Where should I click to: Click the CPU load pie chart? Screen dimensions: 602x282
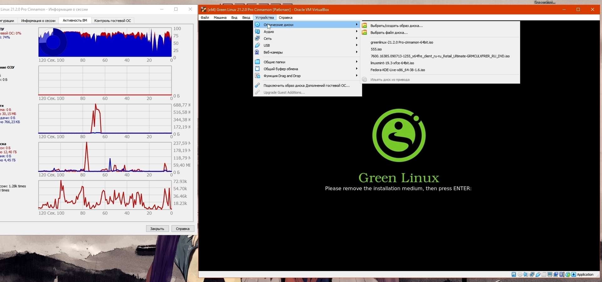click(x=53, y=42)
